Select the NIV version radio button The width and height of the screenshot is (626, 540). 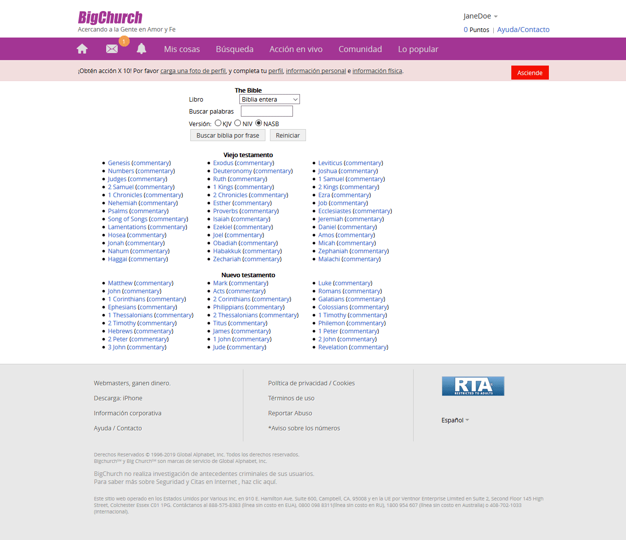(x=238, y=123)
